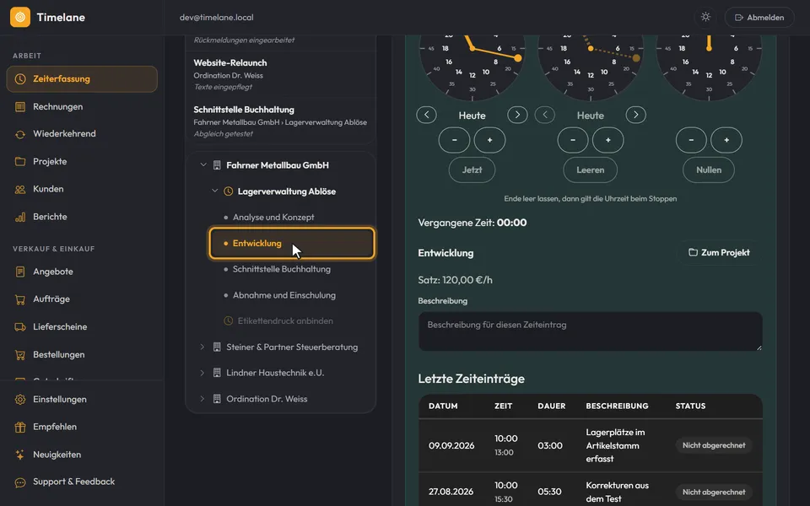Collapse the Lagerverwaltung Ablöse project node
810x506 pixels.
coord(215,191)
